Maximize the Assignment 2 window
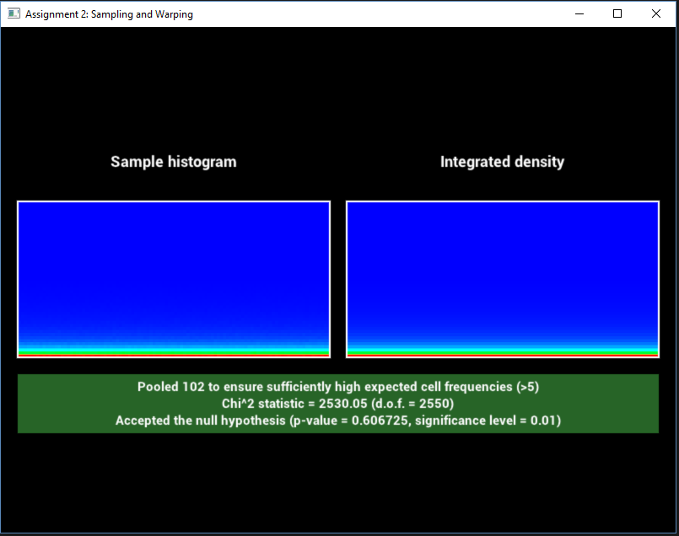The image size is (679, 536). [617, 13]
